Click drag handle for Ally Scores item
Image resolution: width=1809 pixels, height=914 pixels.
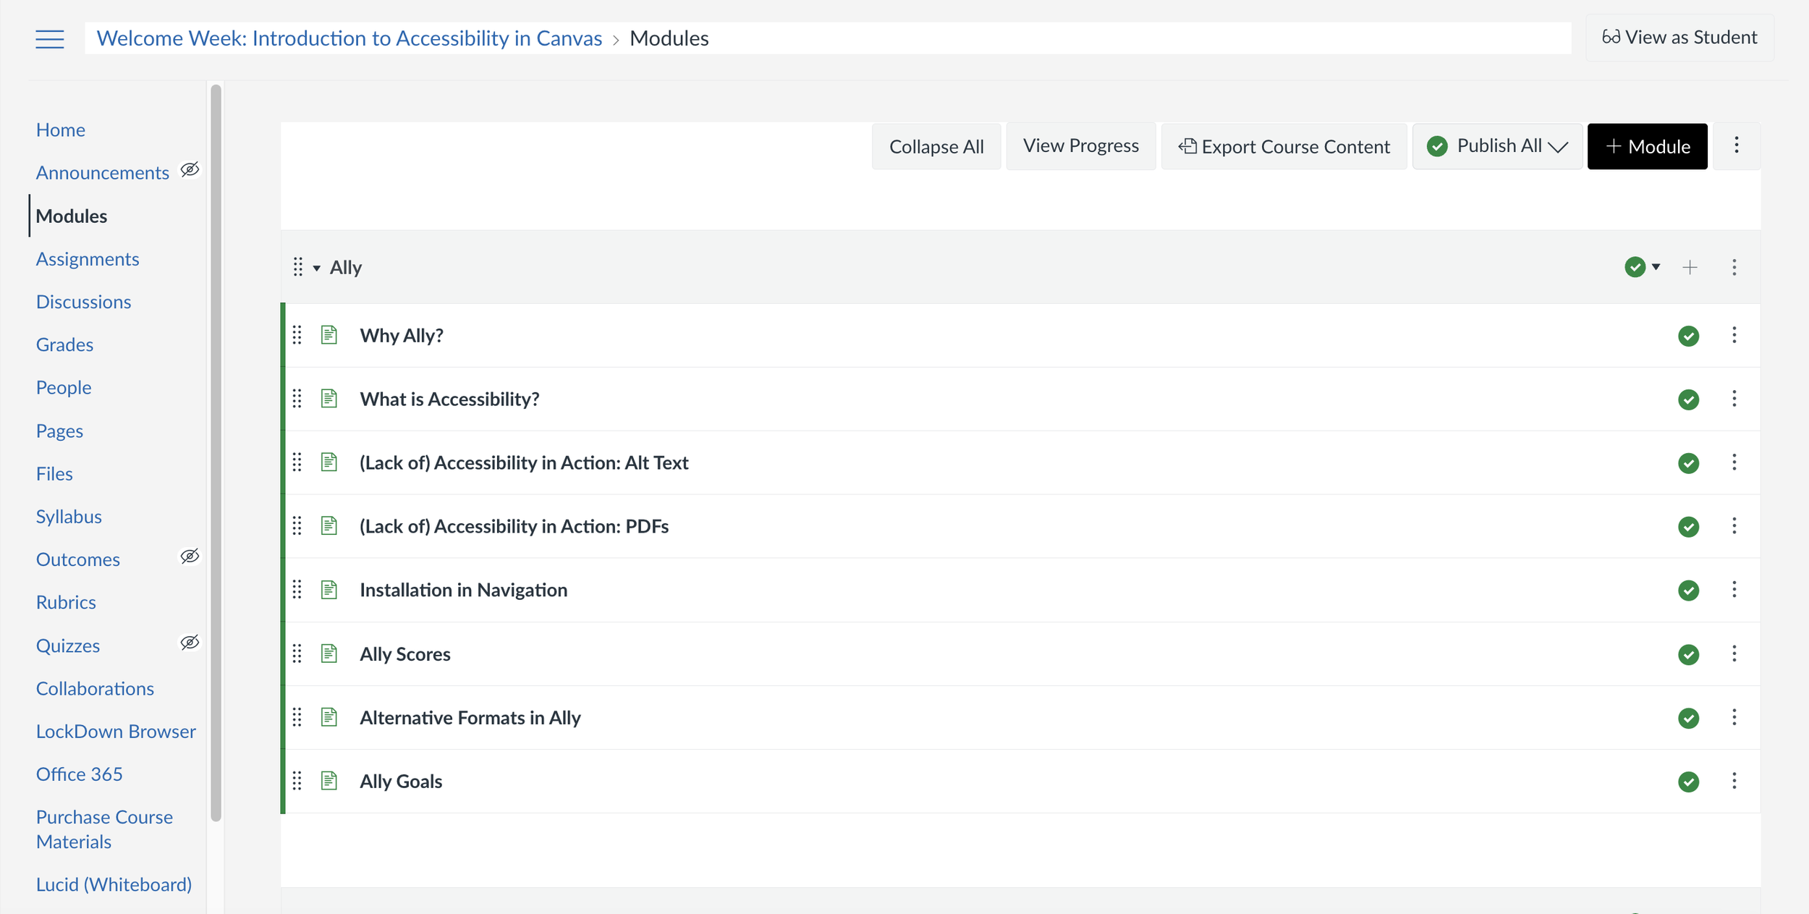[297, 654]
